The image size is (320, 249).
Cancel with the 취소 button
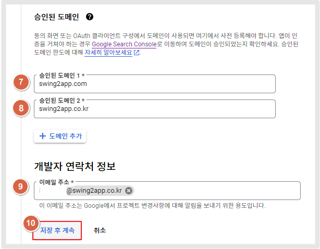pyautogui.click(x=100, y=230)
